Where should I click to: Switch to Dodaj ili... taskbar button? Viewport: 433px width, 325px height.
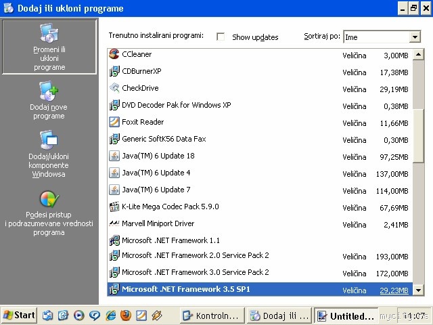pyautogui.click(x=279, y=316)
